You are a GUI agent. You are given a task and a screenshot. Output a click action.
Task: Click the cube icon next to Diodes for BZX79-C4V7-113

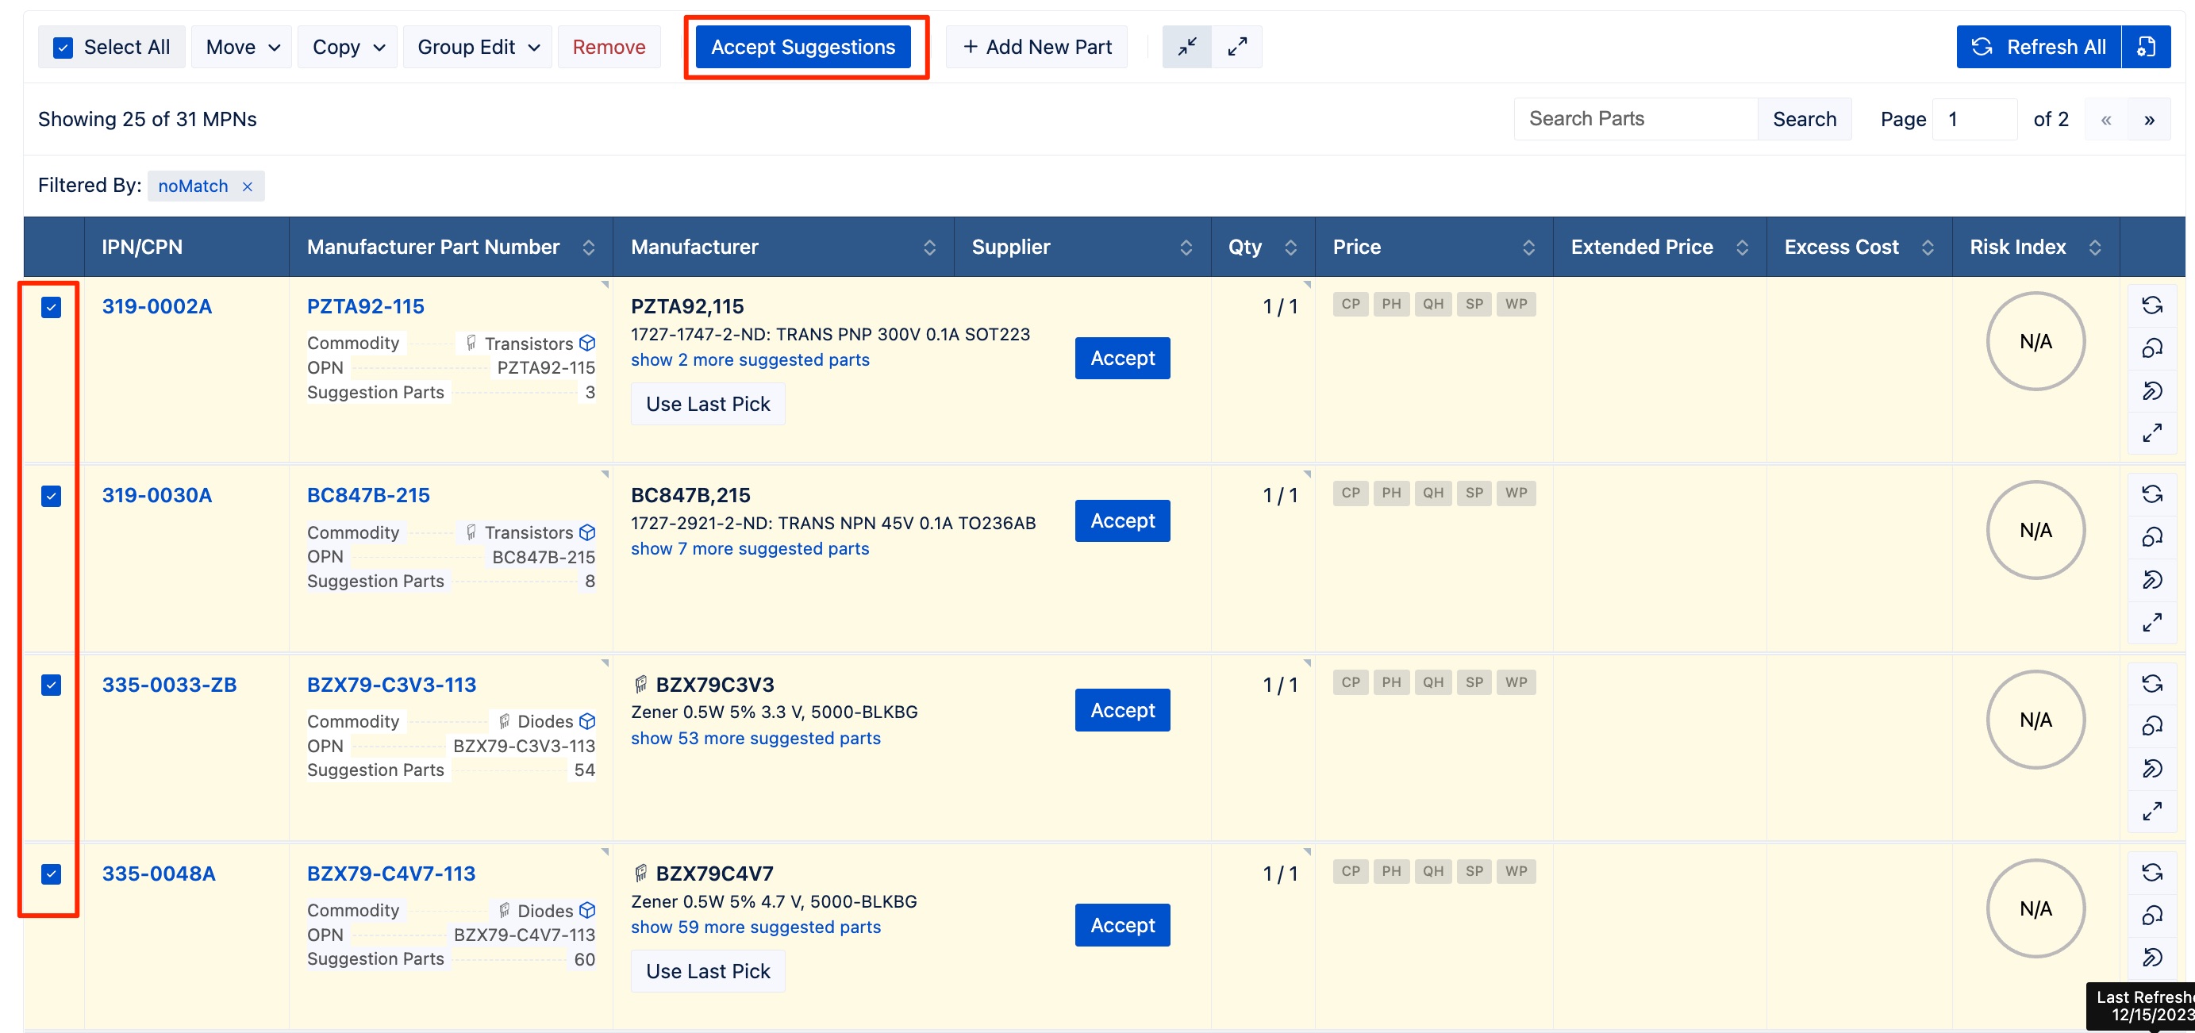click(587, 910)
